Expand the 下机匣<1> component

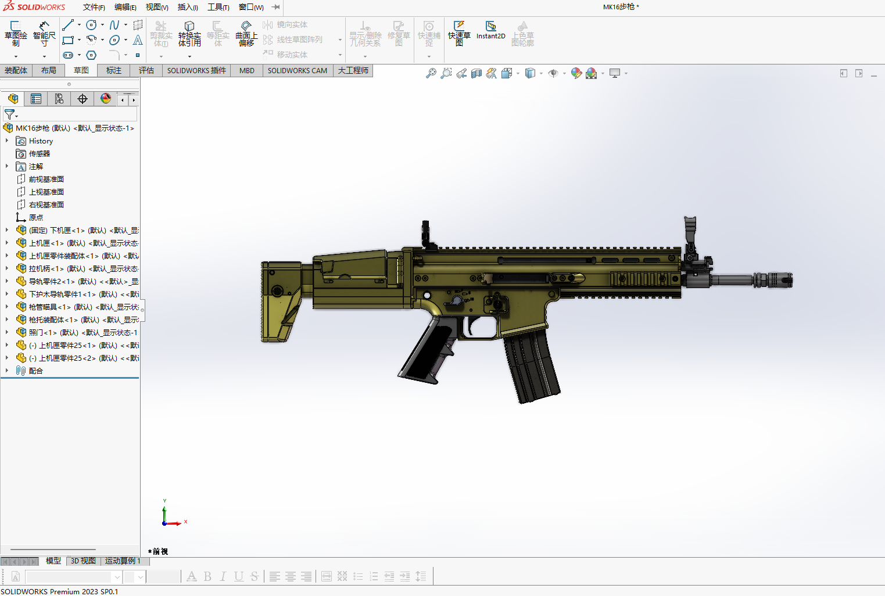(x=7, y=230)
